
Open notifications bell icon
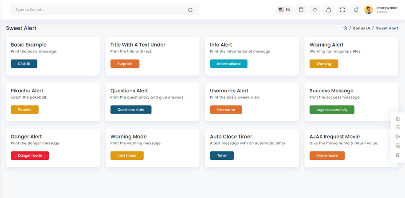coord(356,10)
